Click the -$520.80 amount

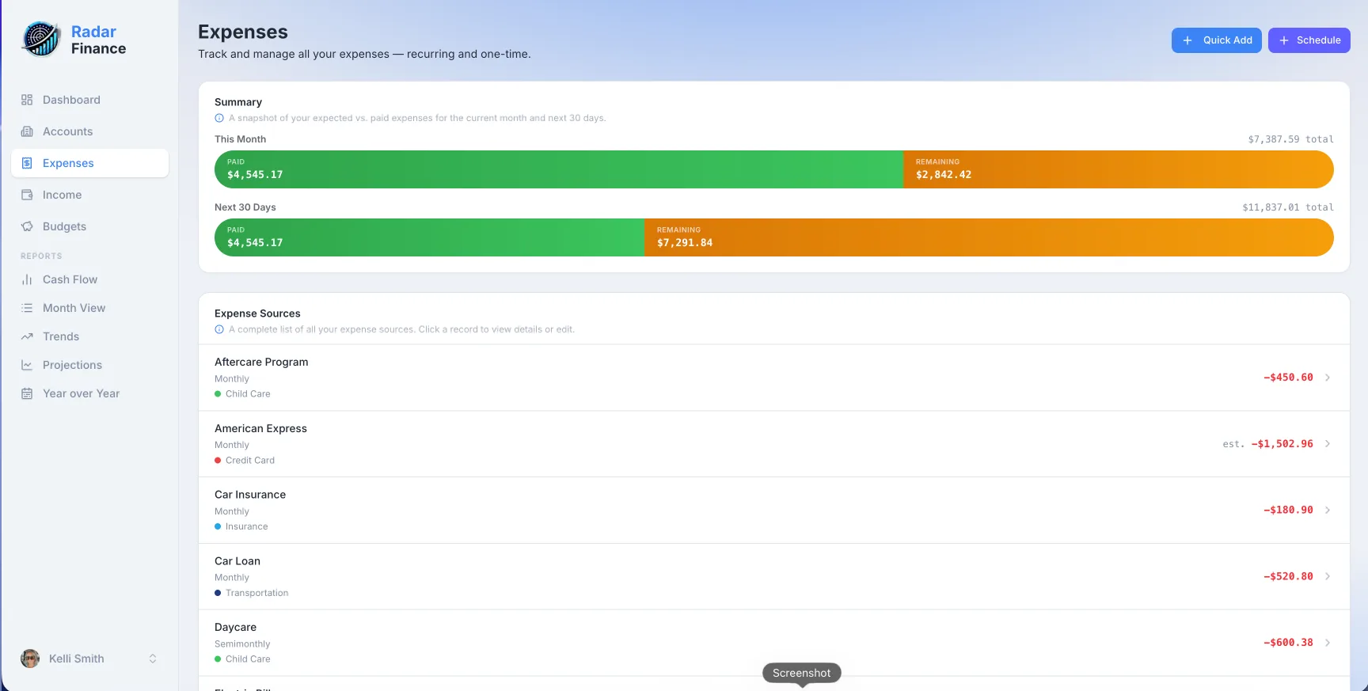pyautogui.click(x=1288, y=576)
